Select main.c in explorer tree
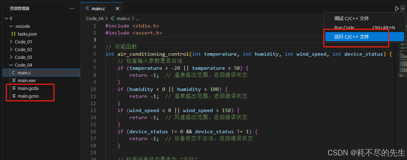 [x=42, y=73]
